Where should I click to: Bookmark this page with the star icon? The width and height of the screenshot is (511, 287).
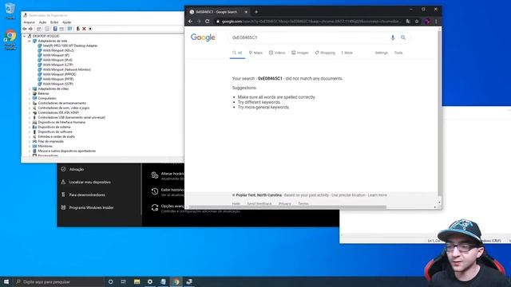pos(417,22)
